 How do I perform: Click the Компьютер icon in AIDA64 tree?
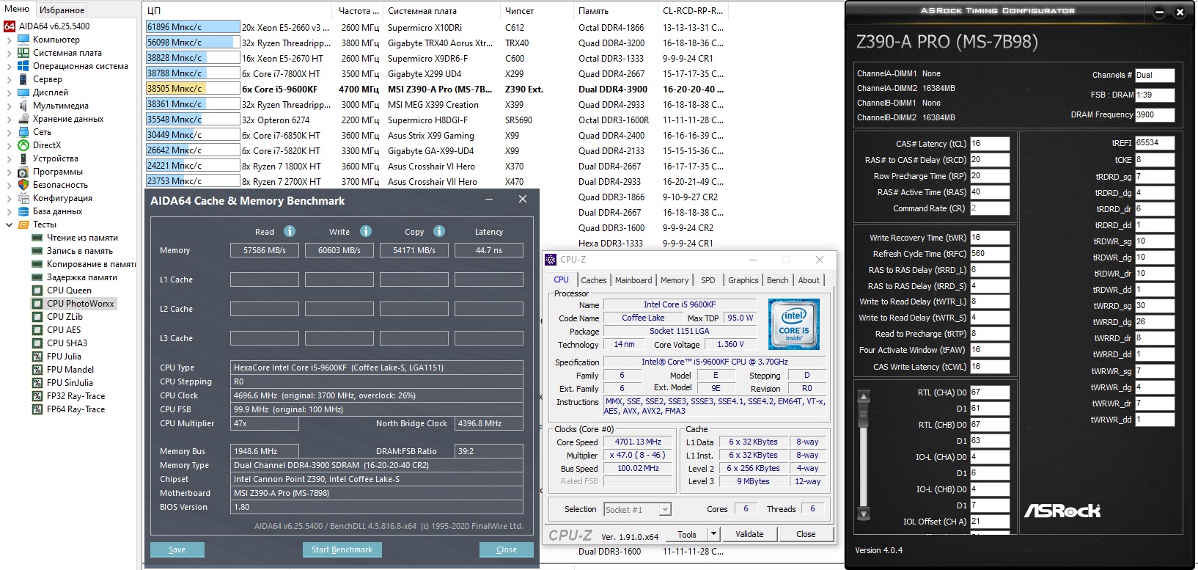tap(23, 40)
